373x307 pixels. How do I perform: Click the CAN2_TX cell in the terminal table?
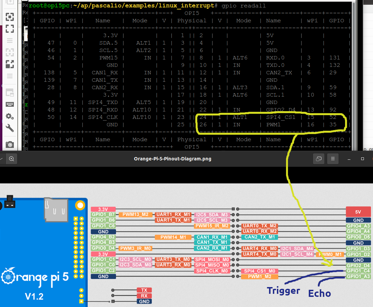(x=279, y=73)
